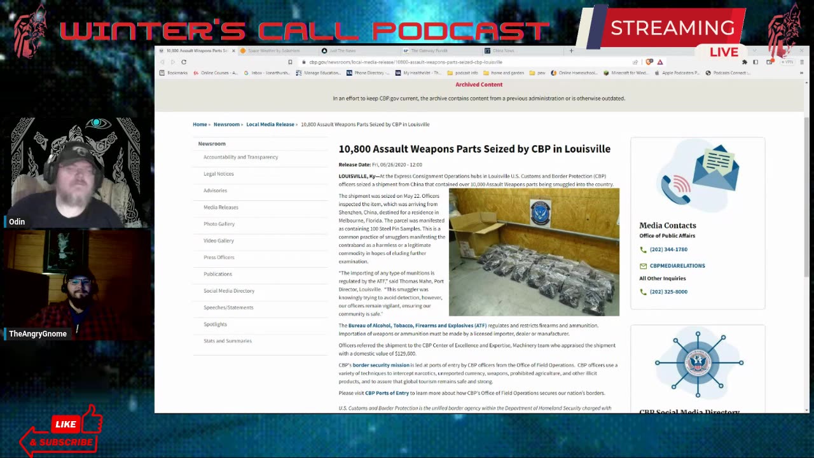
Task: Click the border security mission link
Action: 381,365
